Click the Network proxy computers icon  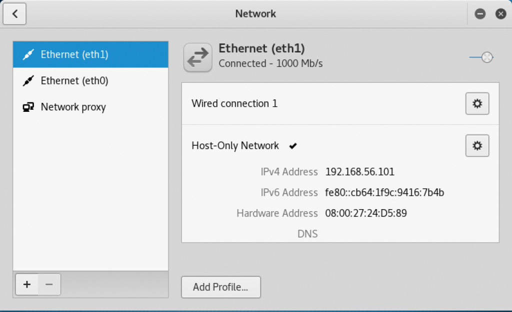[x=28, y=107]
